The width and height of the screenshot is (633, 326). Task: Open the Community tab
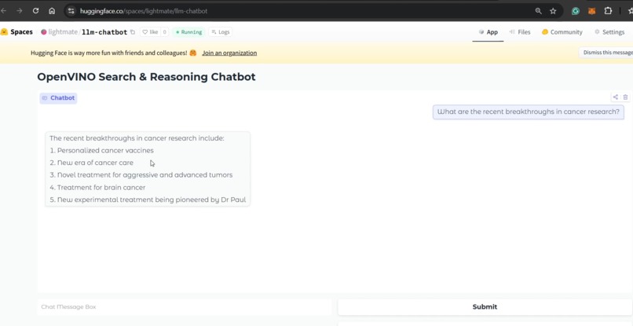562,32
